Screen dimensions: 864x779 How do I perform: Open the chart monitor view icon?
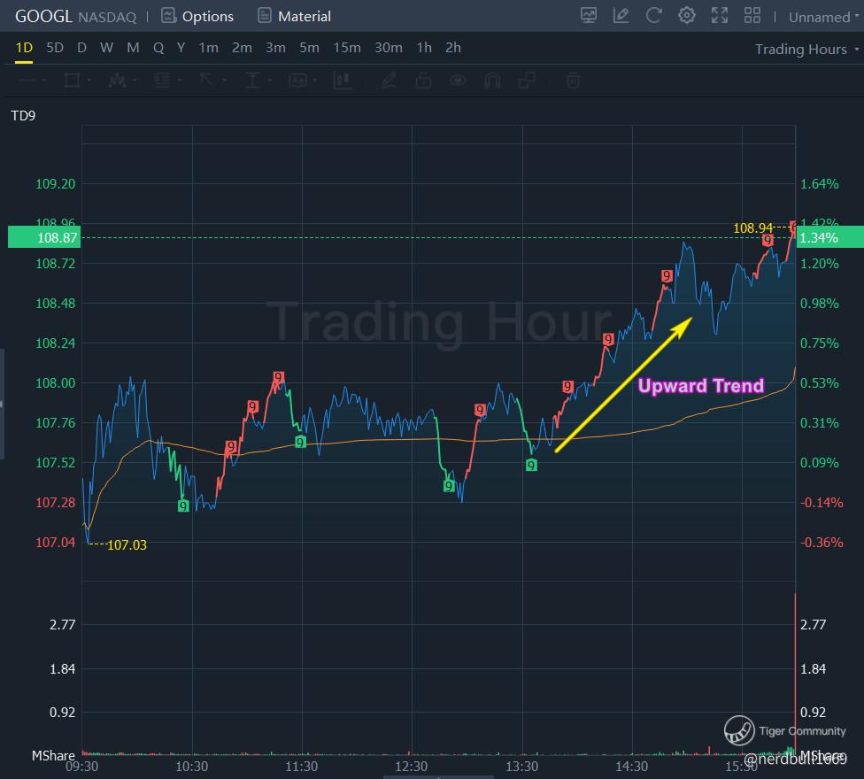(589, 15)
